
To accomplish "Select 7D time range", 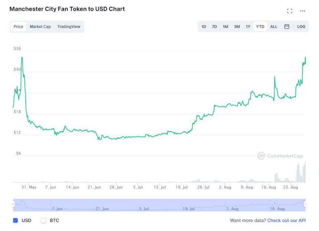I will (x=214, y=27).
